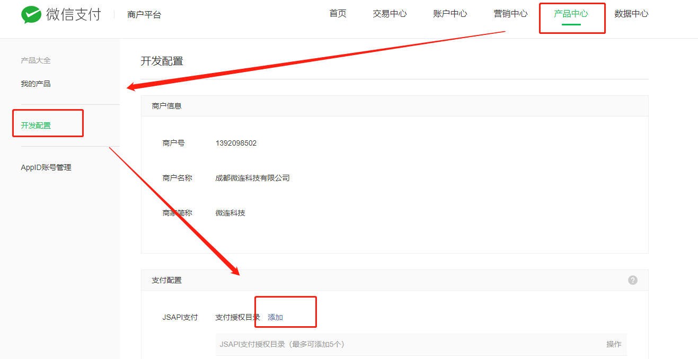Click the 商户信息 section header
This screenshot has width=698, height=359.
167,106
